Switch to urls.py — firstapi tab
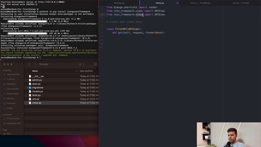 pyautogui.click(x=241, y=3)
